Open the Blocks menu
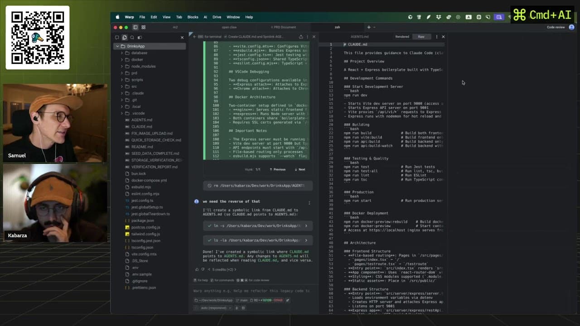 pyautogui.click(x=193, y=17)
